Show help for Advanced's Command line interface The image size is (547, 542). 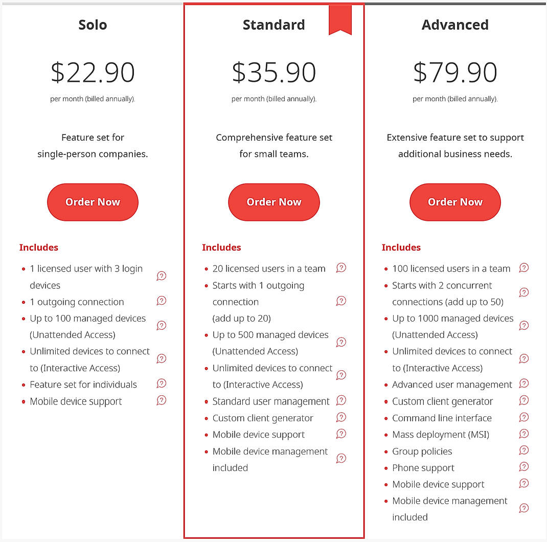click(x=523, y=417)
